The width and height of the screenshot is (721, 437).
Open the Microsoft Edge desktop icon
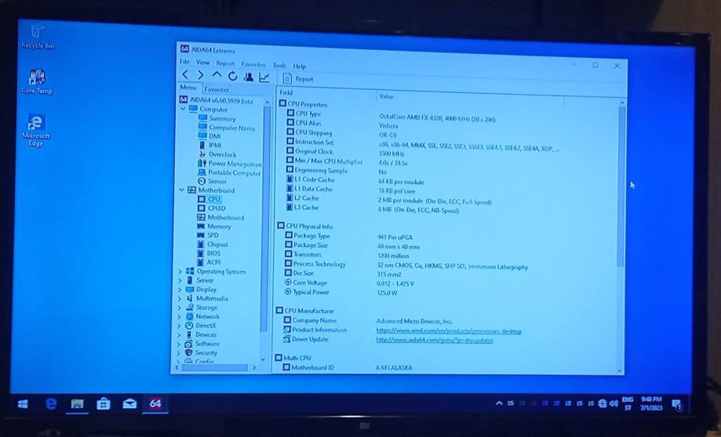coord(36,131)
